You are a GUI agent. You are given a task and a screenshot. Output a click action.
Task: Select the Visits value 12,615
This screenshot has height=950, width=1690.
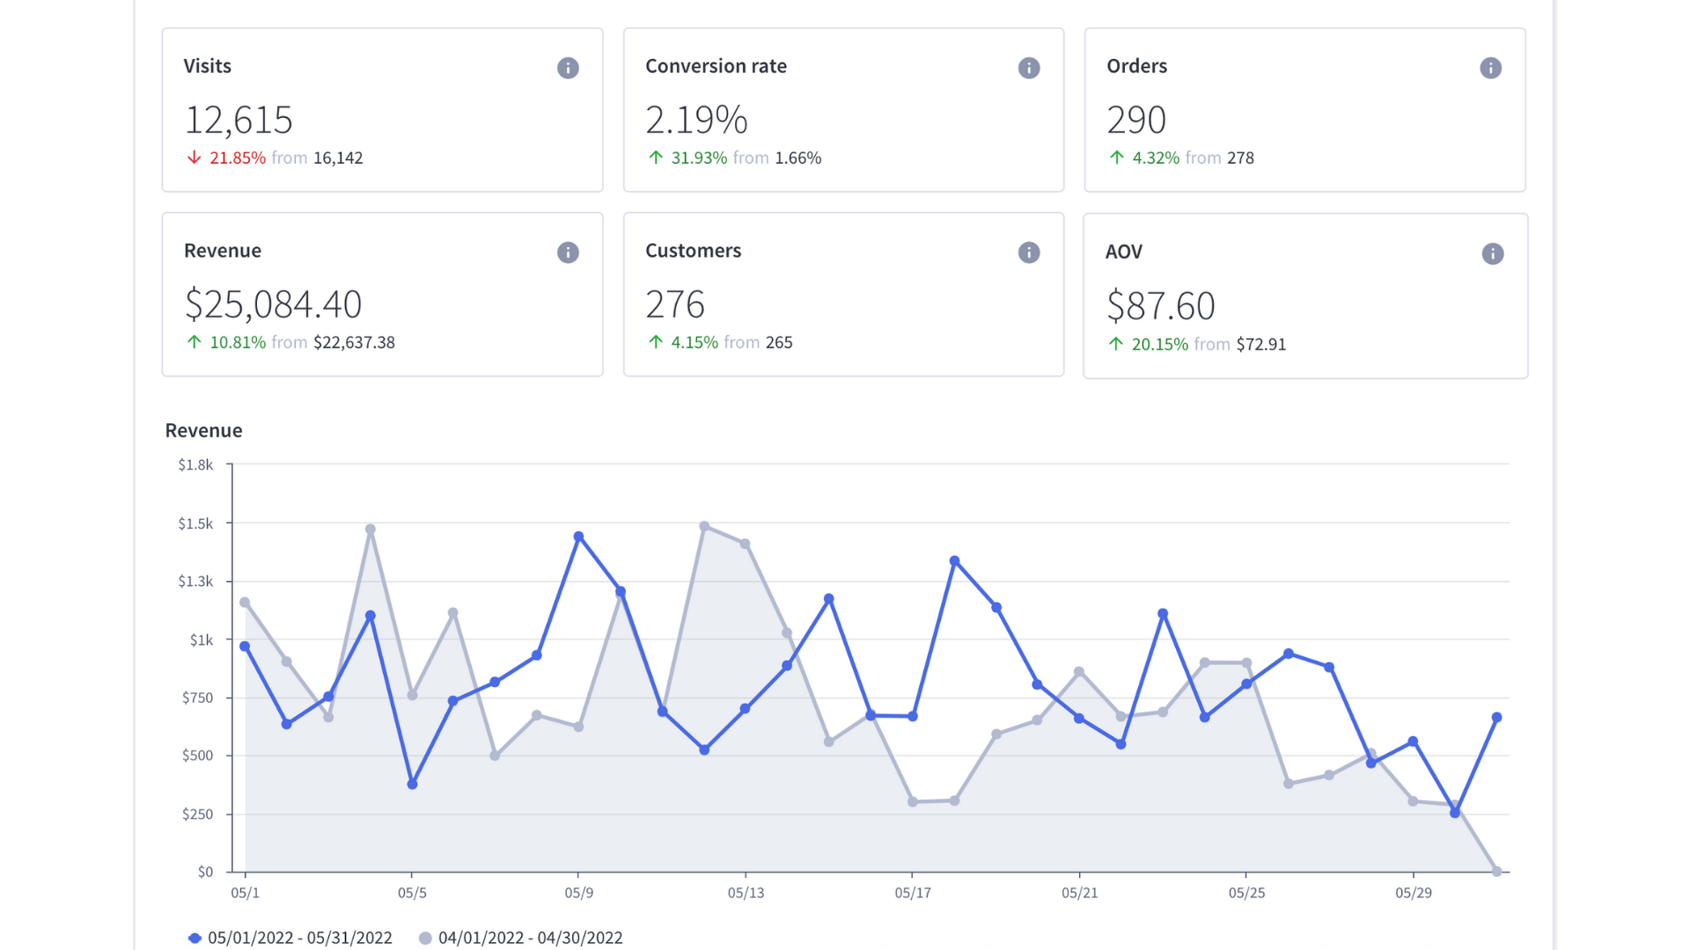click(239, 120)
